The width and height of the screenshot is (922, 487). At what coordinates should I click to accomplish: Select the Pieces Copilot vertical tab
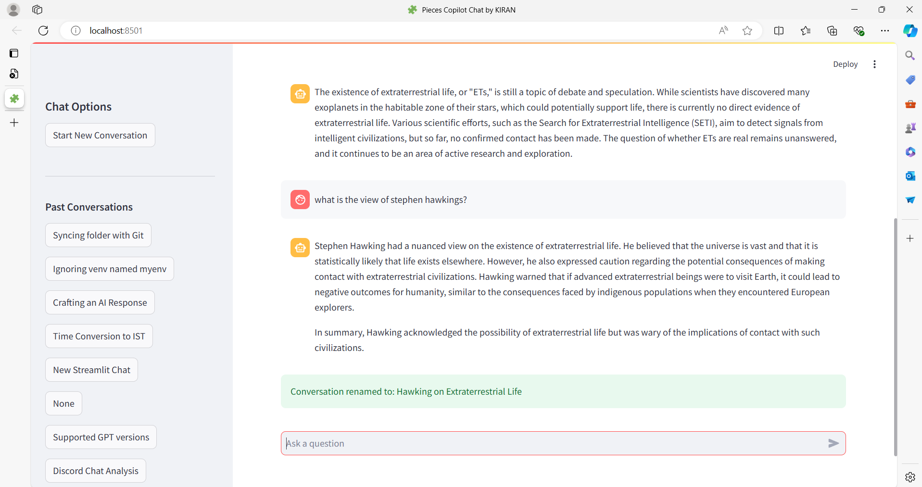click(x=14, y=99)
